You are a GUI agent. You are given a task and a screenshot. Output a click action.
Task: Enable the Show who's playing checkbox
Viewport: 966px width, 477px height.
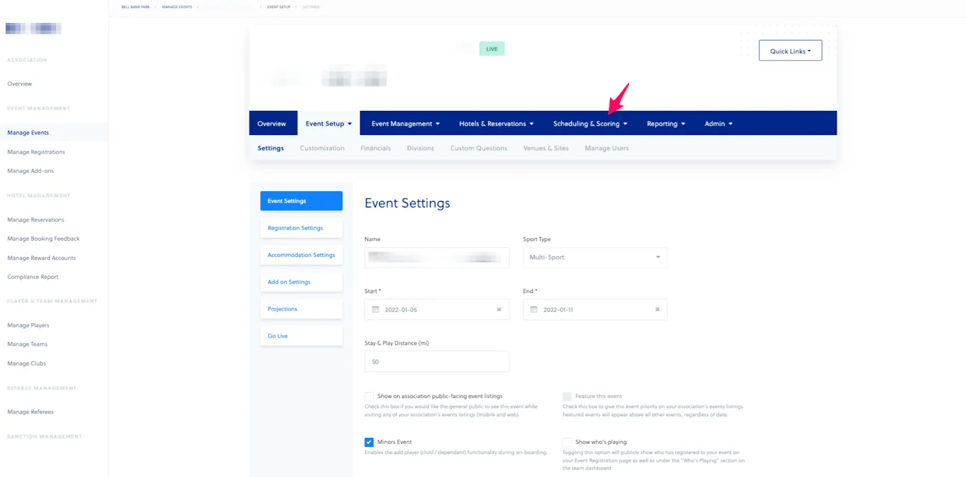[x=567, y=442]
